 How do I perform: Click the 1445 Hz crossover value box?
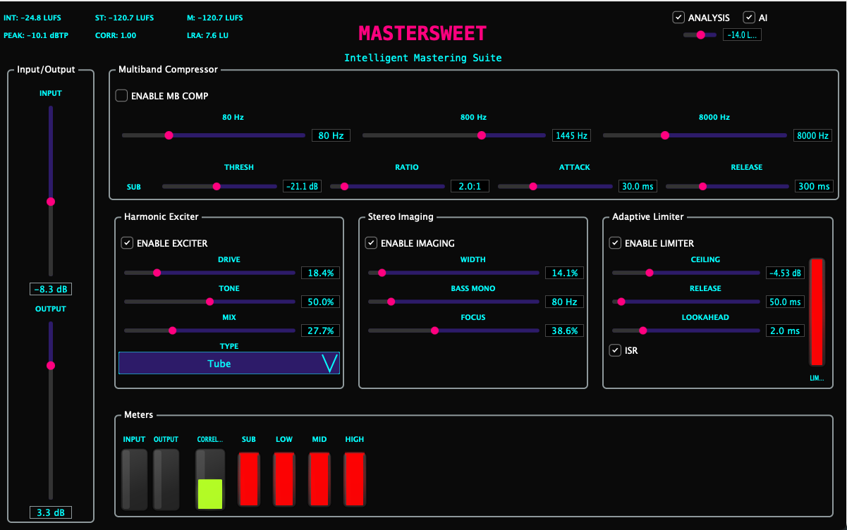click(571, 135)
